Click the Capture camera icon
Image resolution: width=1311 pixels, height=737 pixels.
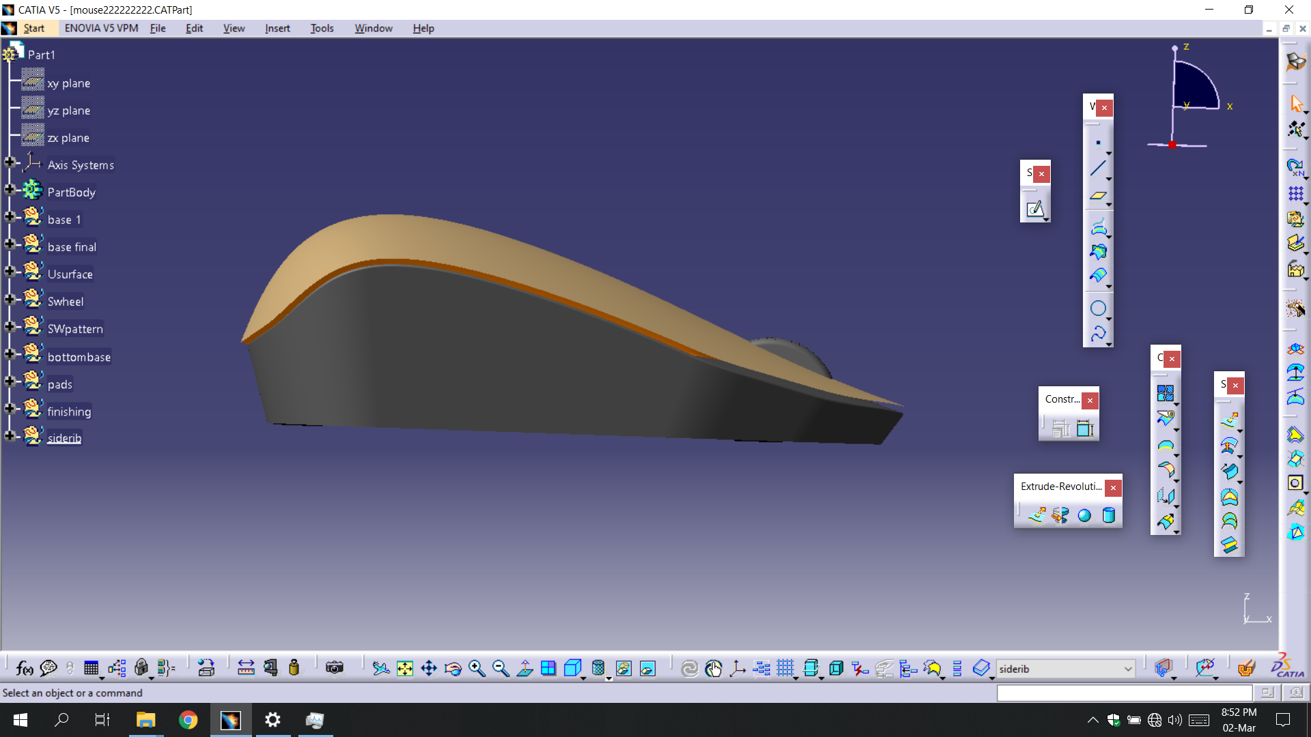335,669
